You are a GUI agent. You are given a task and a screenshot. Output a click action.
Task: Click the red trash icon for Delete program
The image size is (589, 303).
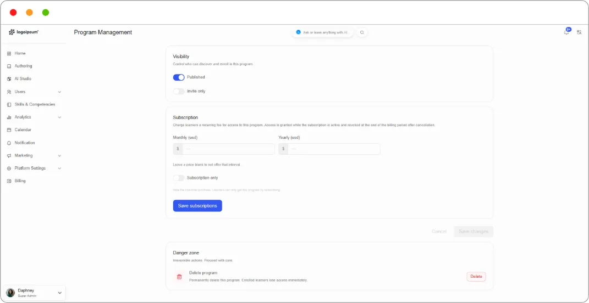pyautogui.click(x=179, y=277)
